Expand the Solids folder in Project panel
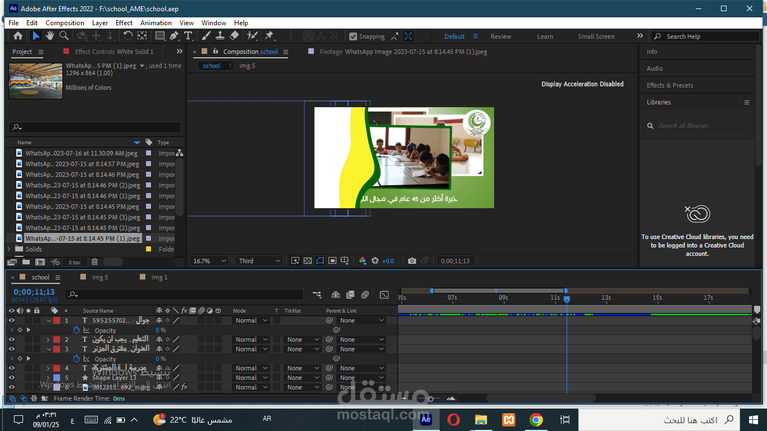The height and width of the screenshot is (431, 767). point(9,249)
